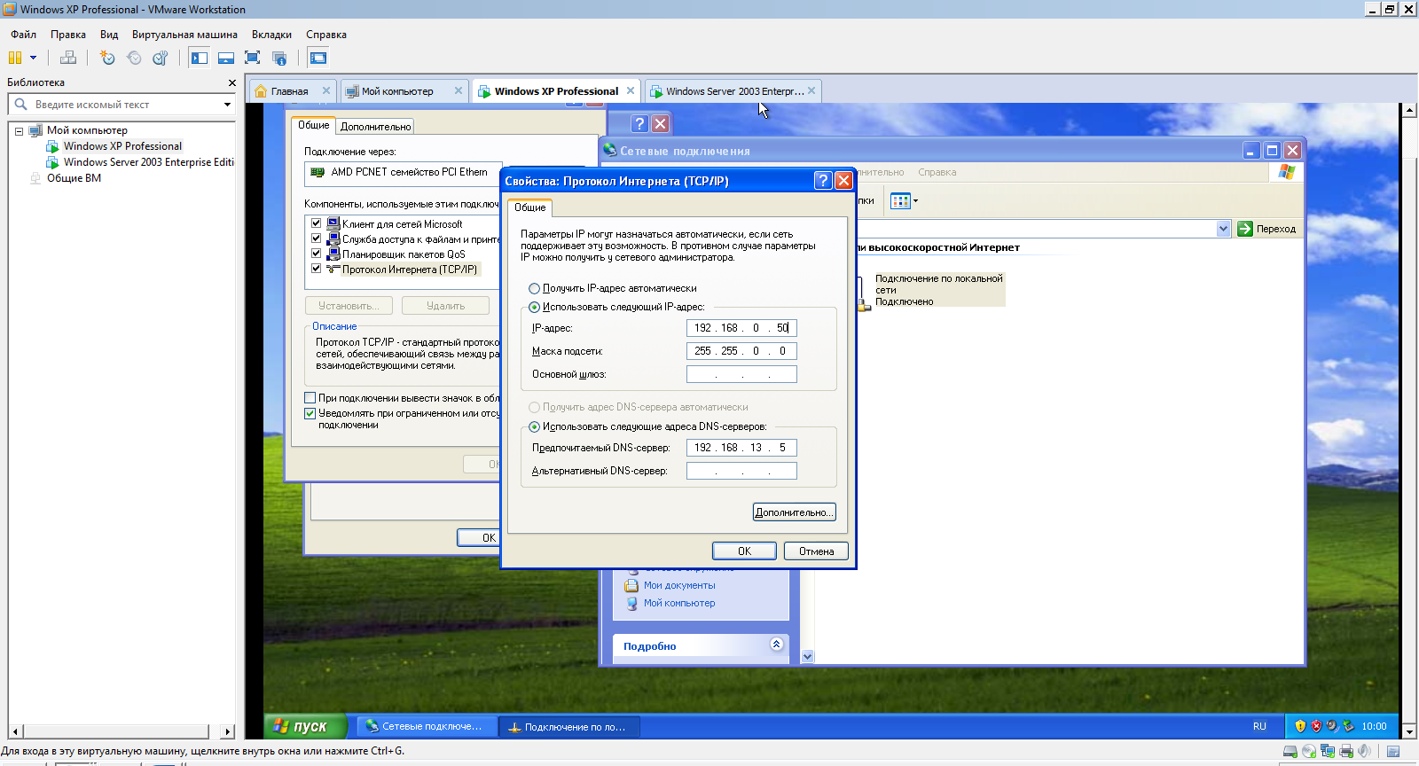Click the preferred DNS server field
1419x766 pixels.
point(741,448)
